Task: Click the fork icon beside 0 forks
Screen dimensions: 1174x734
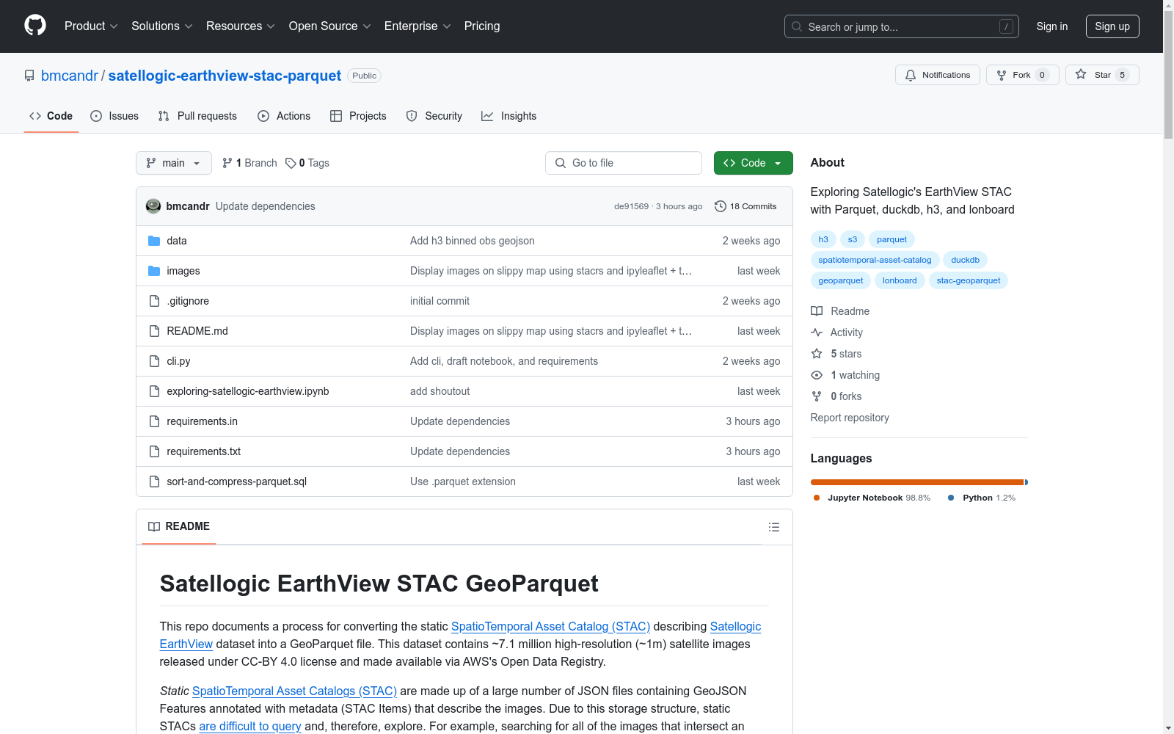Action: tap(817, 396)
